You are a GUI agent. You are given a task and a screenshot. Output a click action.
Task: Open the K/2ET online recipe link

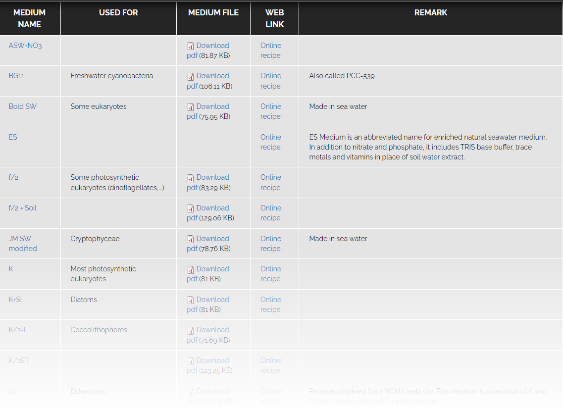(270, 365)
